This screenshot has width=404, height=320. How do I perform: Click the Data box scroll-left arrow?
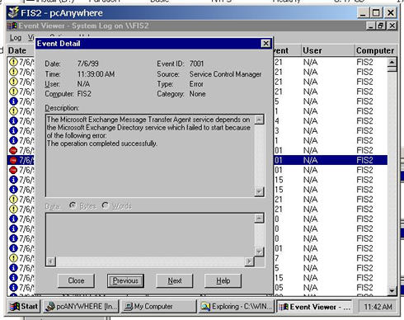tap(51, 261)
